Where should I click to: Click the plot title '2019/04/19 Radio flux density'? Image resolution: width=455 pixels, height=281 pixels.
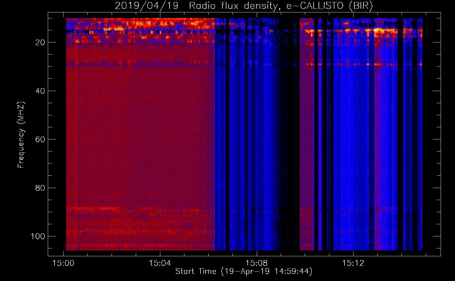(x=244, y=6)
